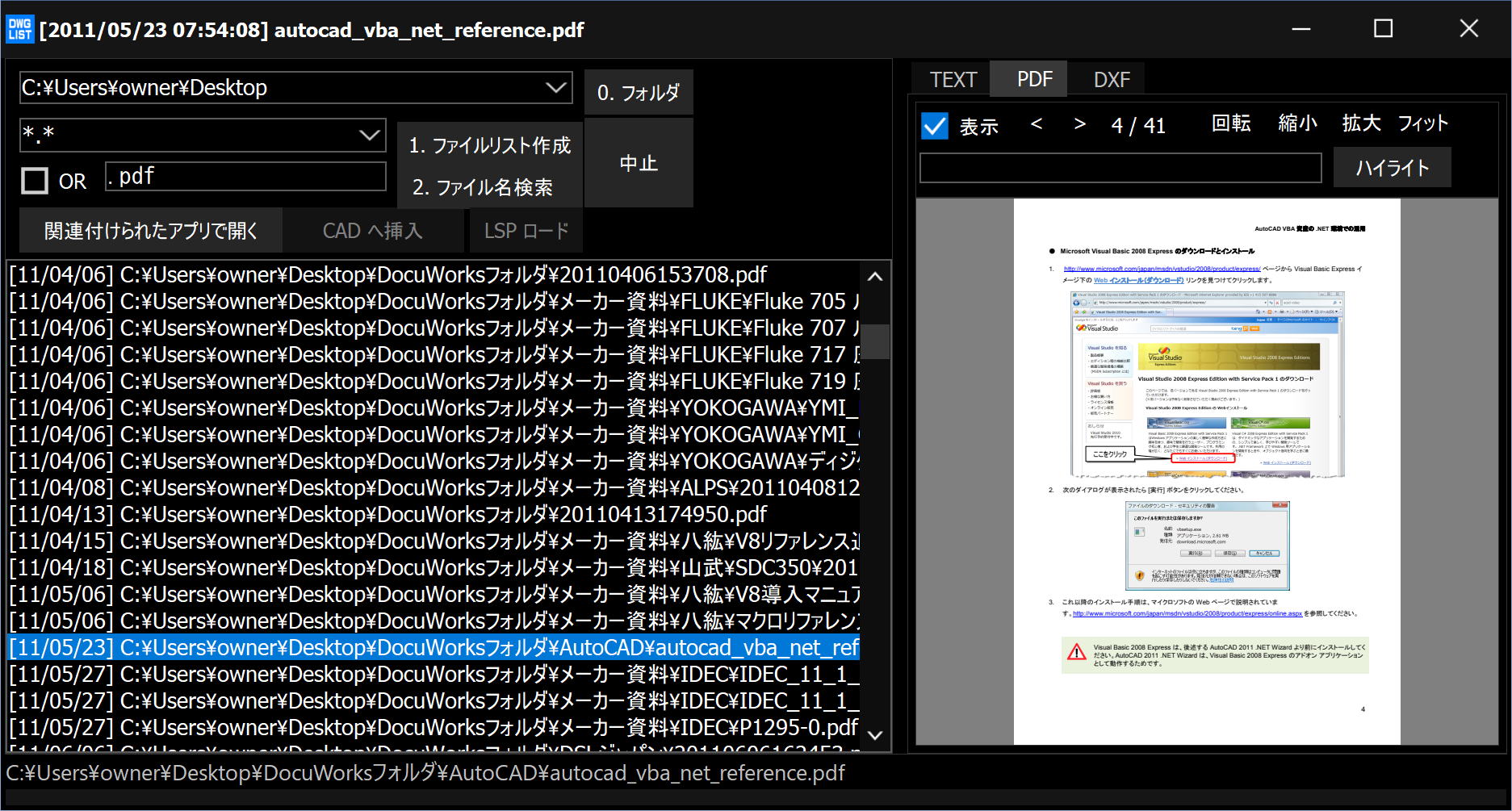Toggle the 表示 display checkbox
This screenshot has height=811, width=1512.
coord(935,126)
